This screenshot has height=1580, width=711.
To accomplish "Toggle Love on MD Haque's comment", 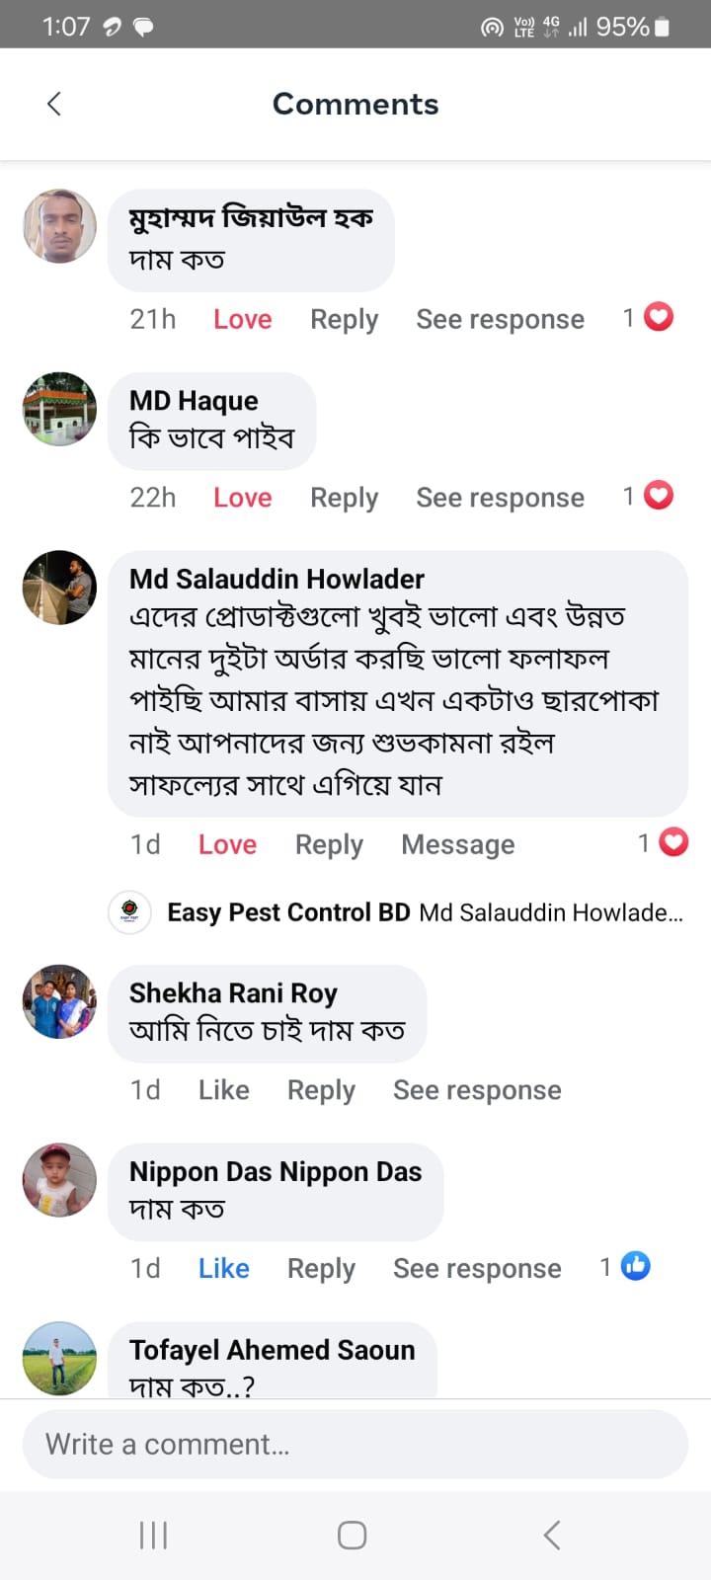I will (x=243, y=498).
